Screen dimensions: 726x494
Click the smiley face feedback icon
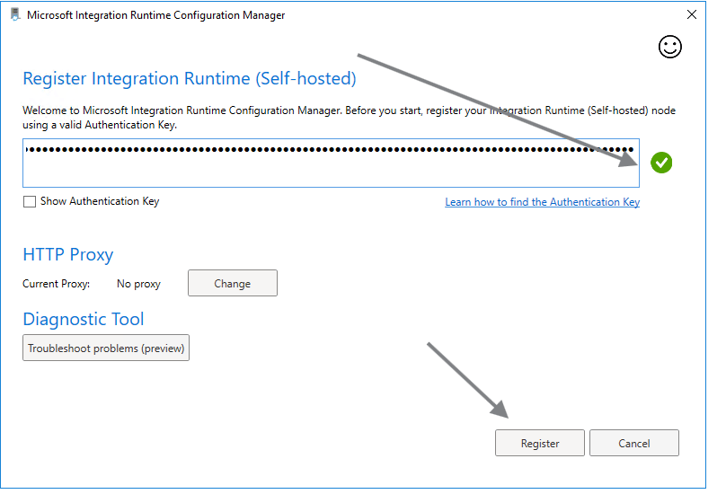tap(670, 48)
